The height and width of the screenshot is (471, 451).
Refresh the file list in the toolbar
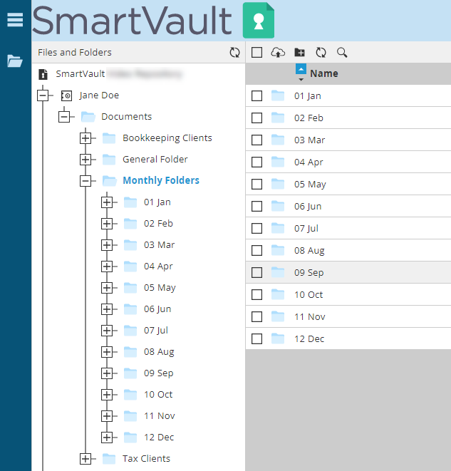[x=321, y=53]
